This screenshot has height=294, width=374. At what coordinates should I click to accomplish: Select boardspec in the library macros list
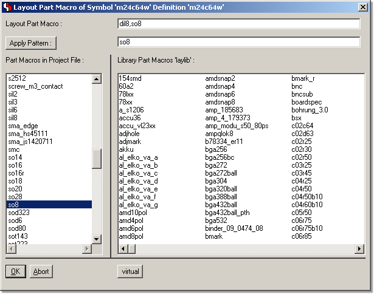point(306,102)
